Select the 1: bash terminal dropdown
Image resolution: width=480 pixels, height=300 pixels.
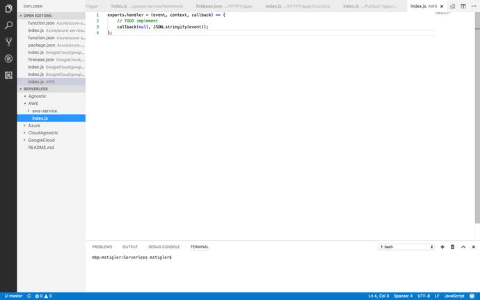pyautogui.click(x=406, y=247)
